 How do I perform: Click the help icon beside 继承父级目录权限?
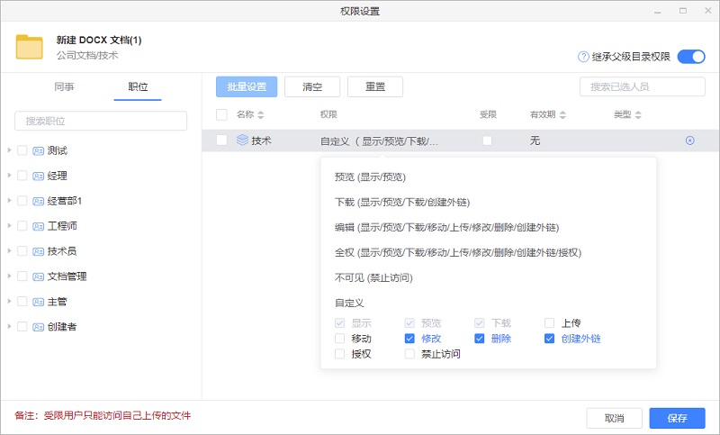583,57
